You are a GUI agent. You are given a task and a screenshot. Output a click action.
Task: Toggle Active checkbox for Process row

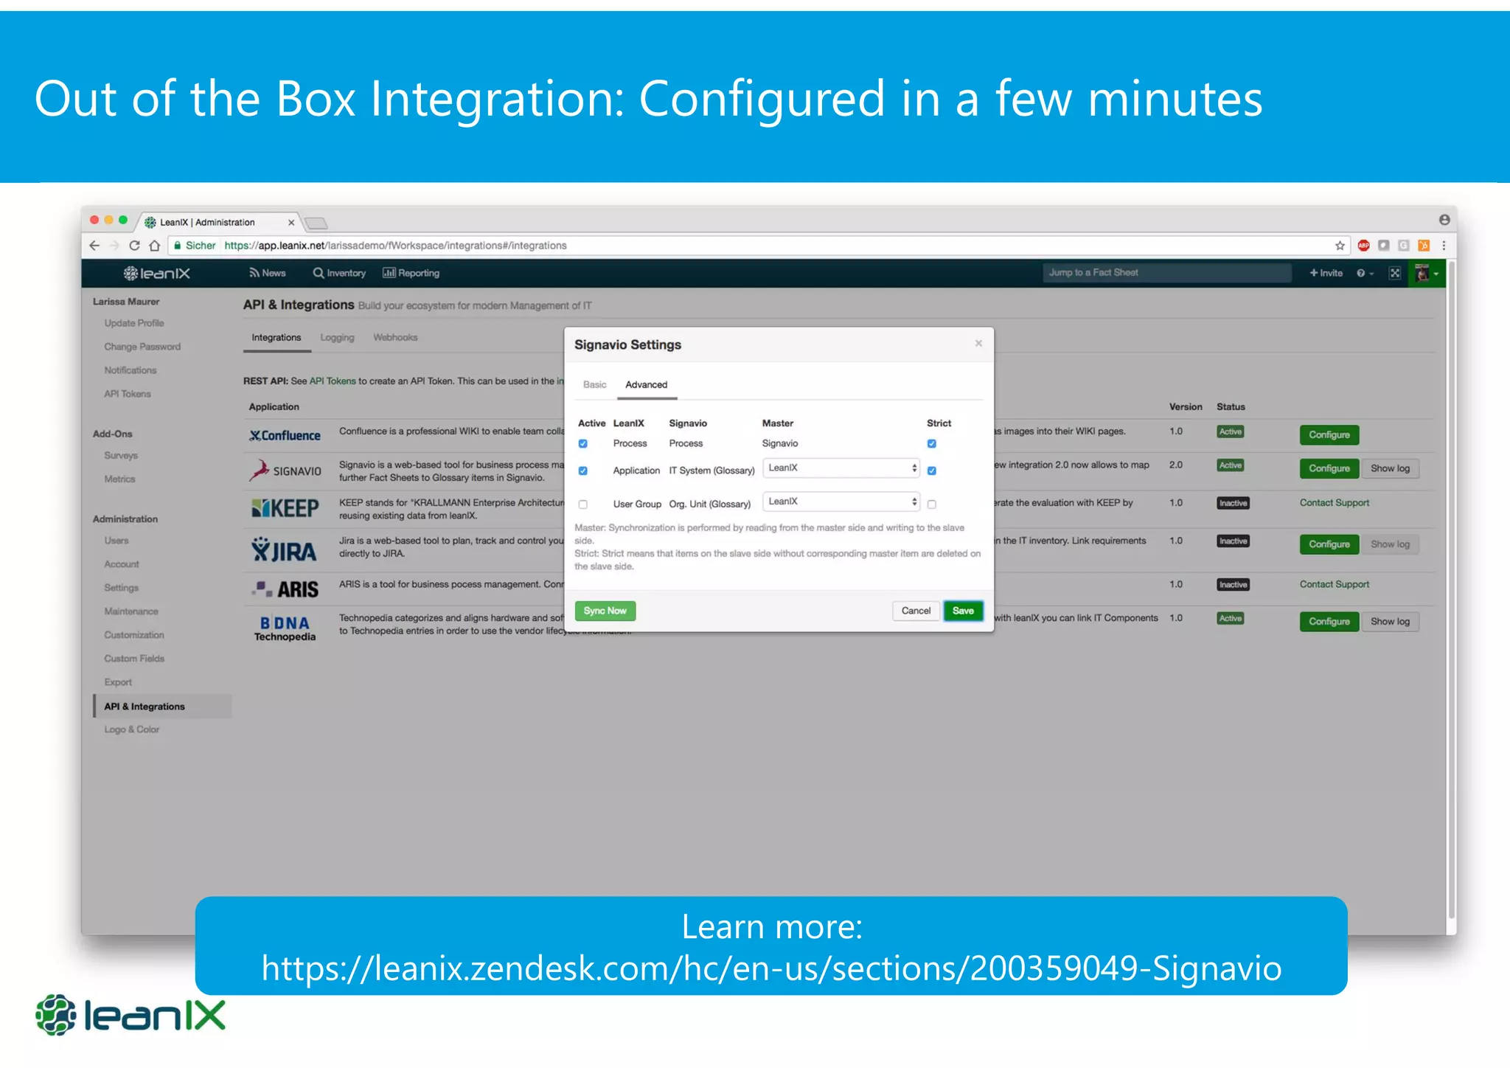583,444
